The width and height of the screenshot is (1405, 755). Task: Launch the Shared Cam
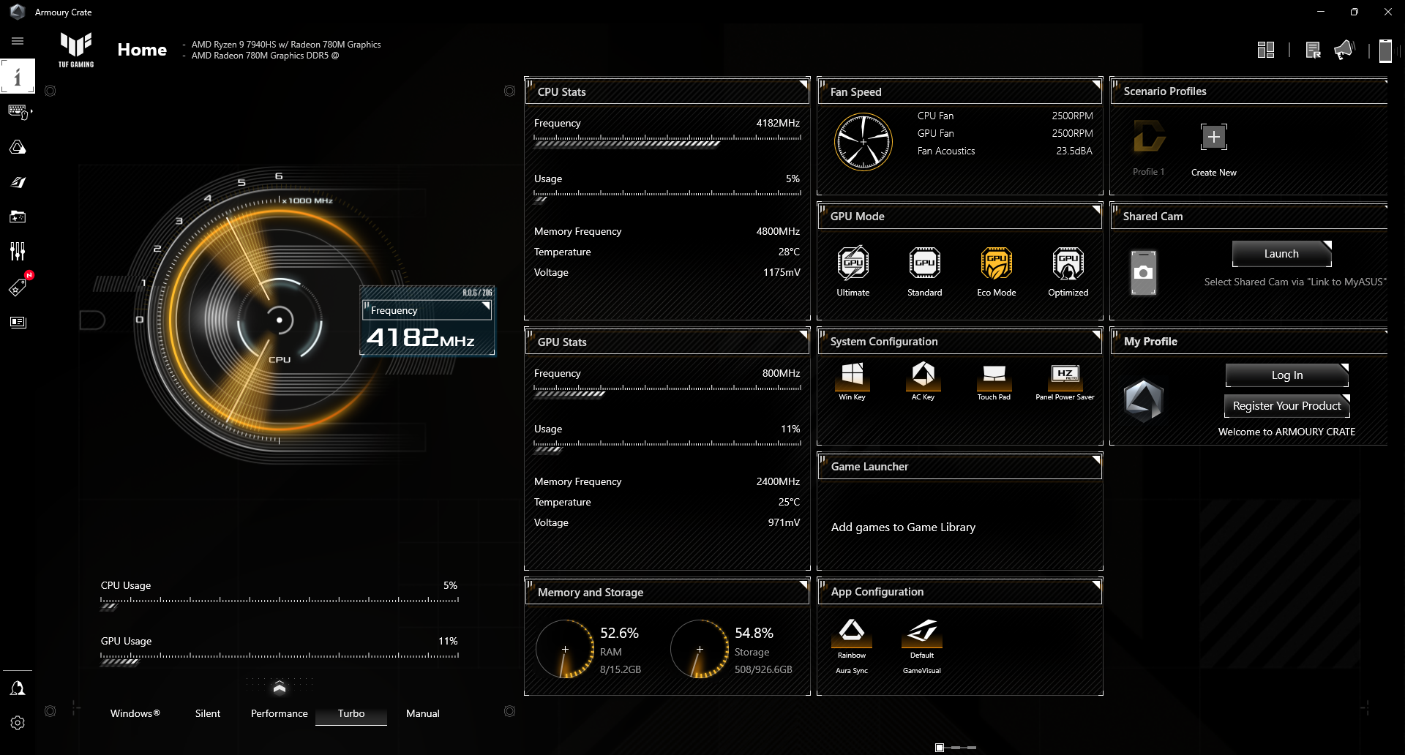1281,254
